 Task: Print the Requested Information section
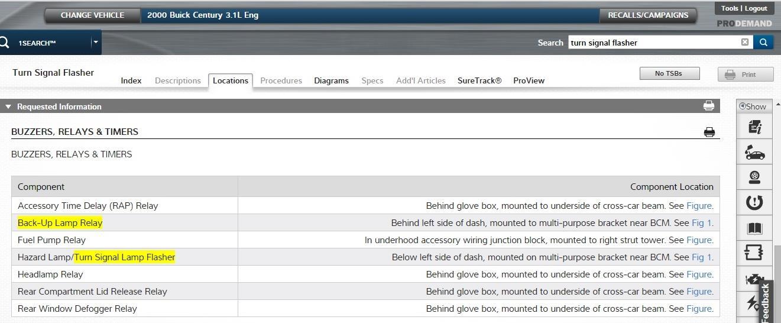point(708,106)
